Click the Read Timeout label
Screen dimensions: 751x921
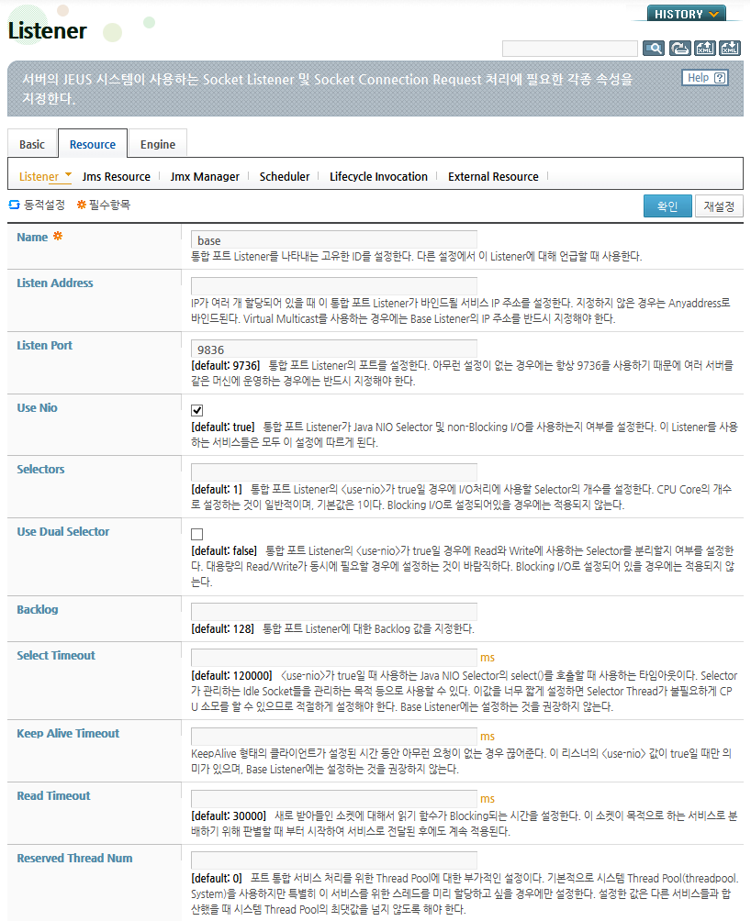[53, 796]
